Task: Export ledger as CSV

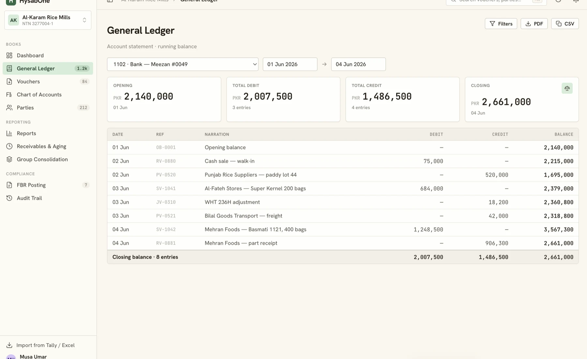Action: pyautogui.click(x=565, y=24)
